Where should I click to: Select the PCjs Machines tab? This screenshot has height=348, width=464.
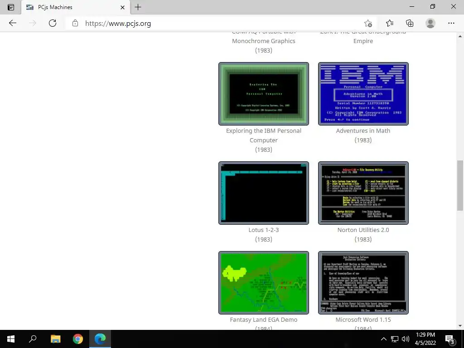point(76,7)
